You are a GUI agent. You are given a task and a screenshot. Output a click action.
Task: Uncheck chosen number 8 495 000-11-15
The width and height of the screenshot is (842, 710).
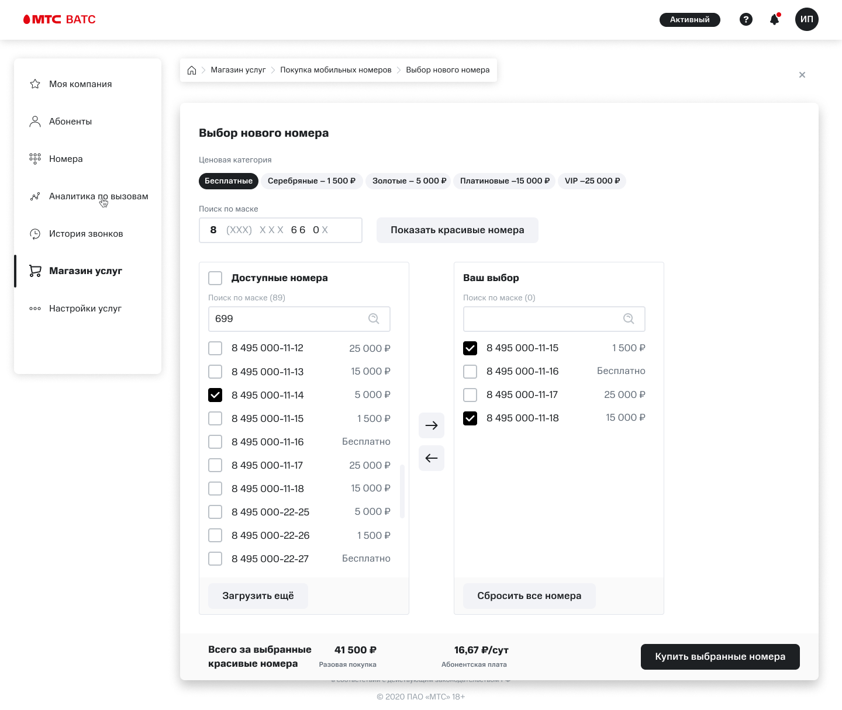coord(470,348)
